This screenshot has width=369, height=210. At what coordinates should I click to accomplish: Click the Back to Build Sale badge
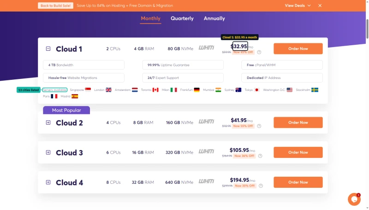click(x=55, y=6)
